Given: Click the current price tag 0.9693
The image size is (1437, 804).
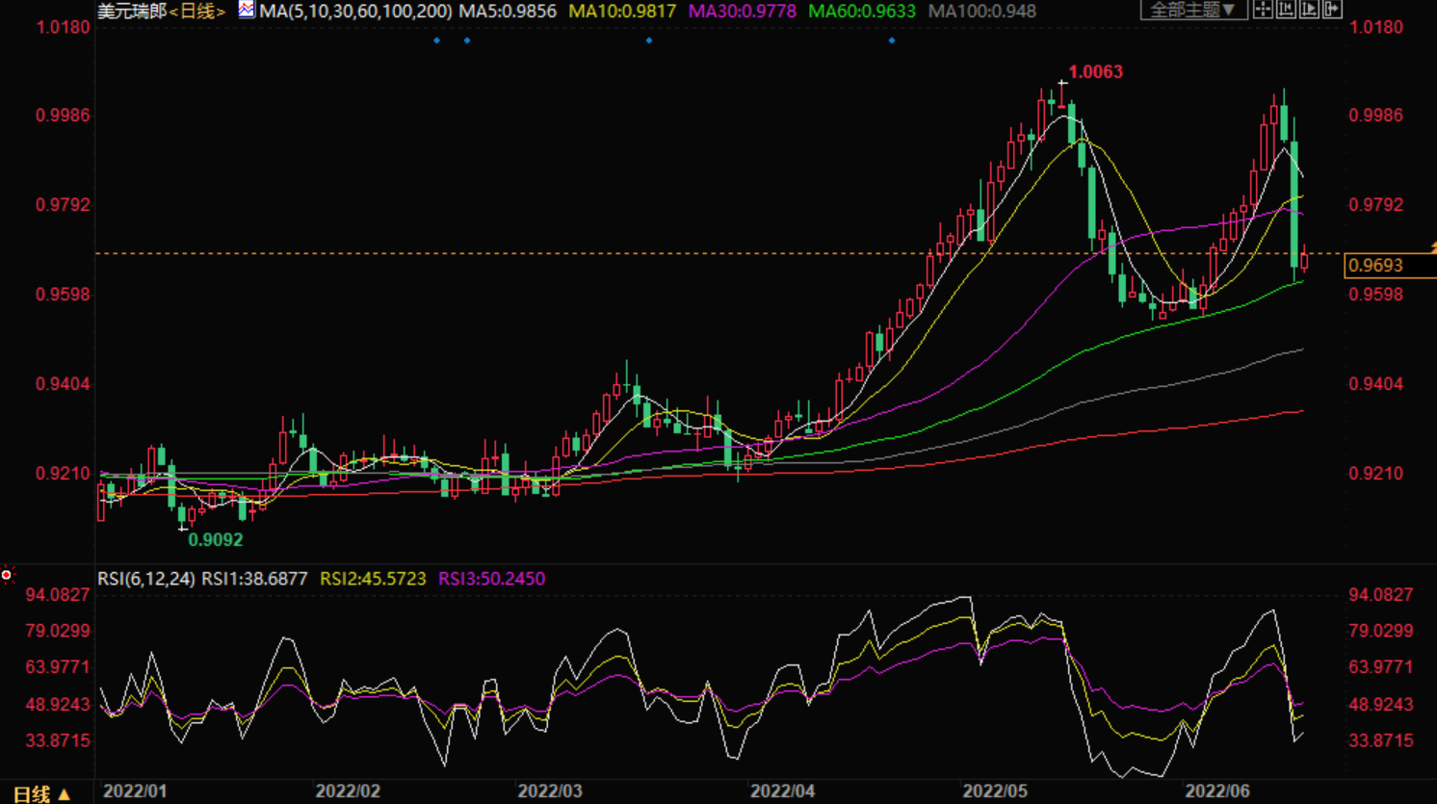Looking at the screenshot, I should point(1376,266).
